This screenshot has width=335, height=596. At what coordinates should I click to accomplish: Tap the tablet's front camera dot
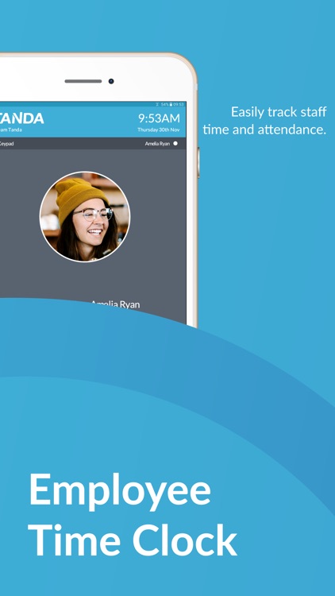click(111, 81)
